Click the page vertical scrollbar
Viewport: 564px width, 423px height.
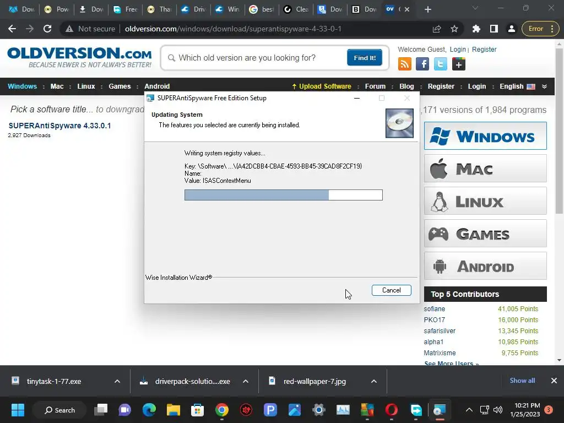click(x=559, y=131)
